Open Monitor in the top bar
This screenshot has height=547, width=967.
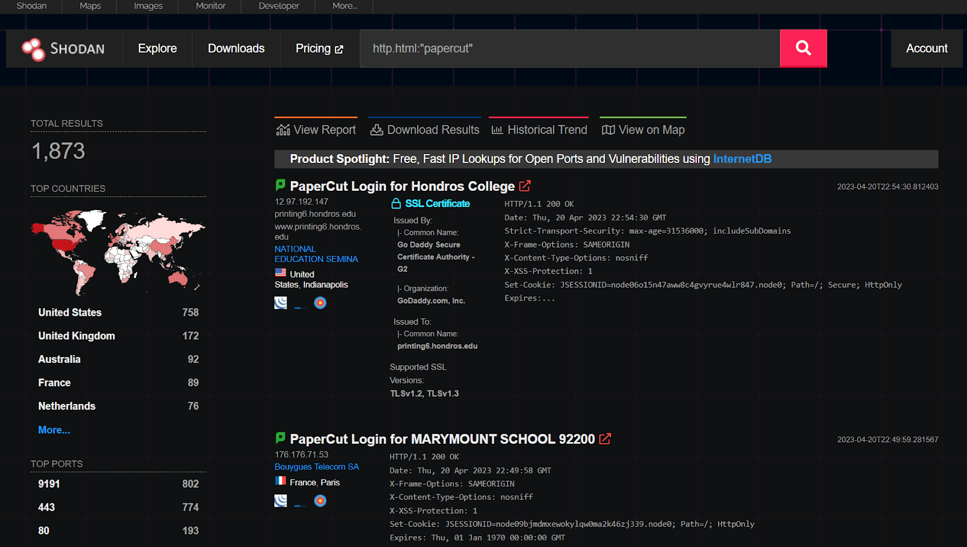[x=210, y=6]
